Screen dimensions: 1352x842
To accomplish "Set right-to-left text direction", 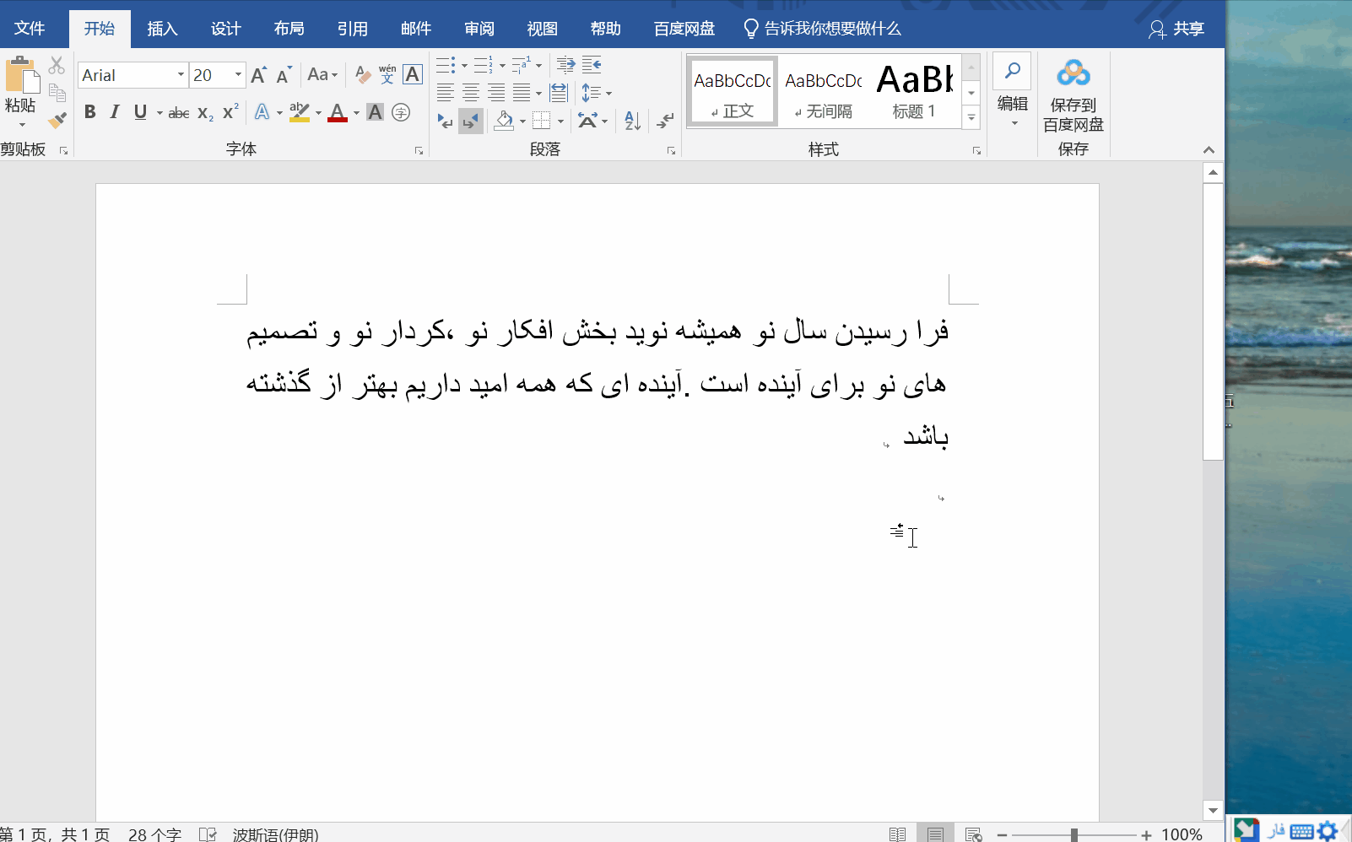I will pyautogui.click(x=471, y=121).
